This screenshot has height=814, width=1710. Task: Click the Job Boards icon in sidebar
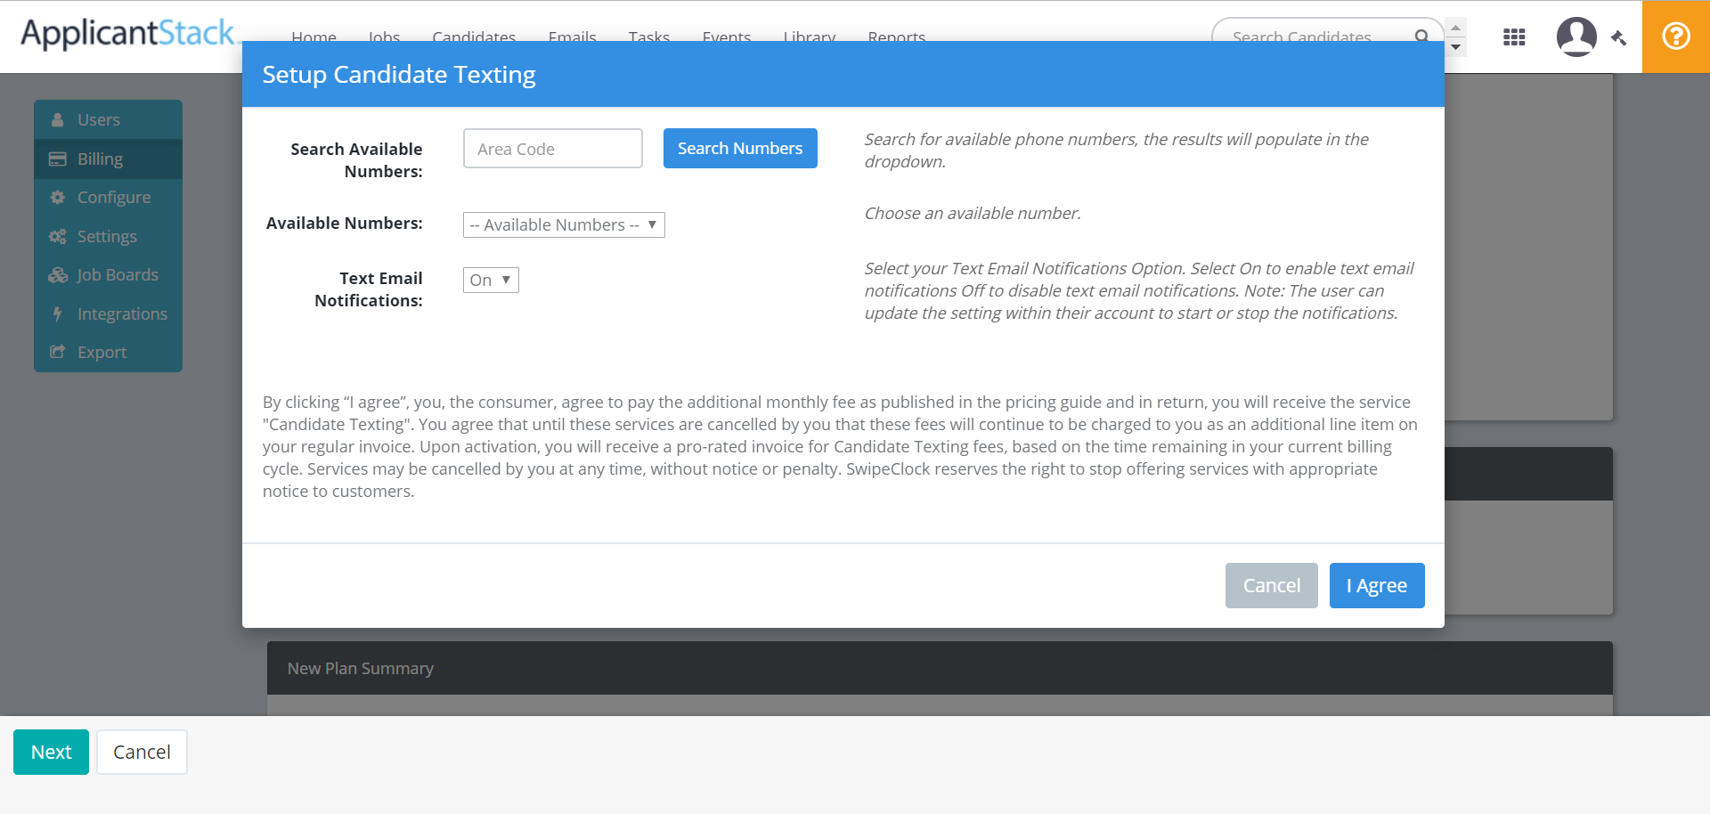(58, 275)
